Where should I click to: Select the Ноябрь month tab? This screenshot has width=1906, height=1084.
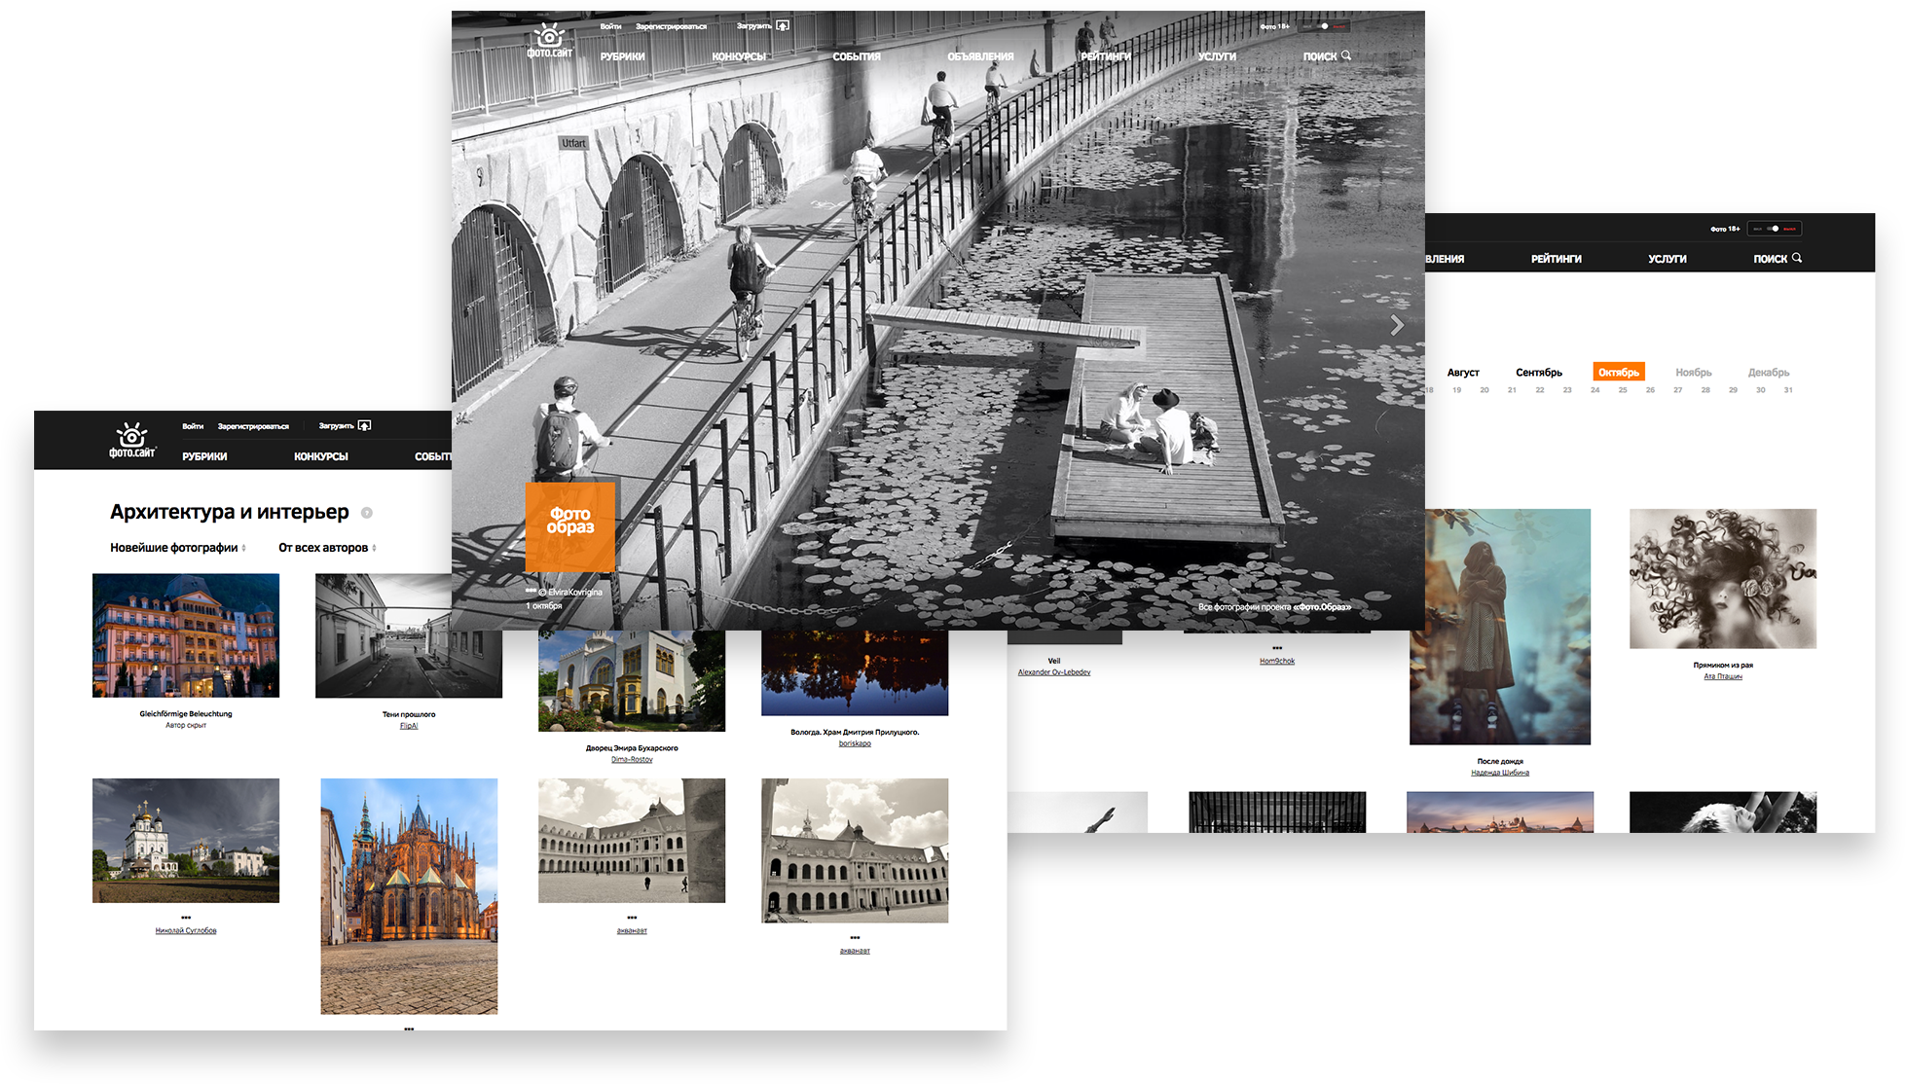click(1694, 373)
